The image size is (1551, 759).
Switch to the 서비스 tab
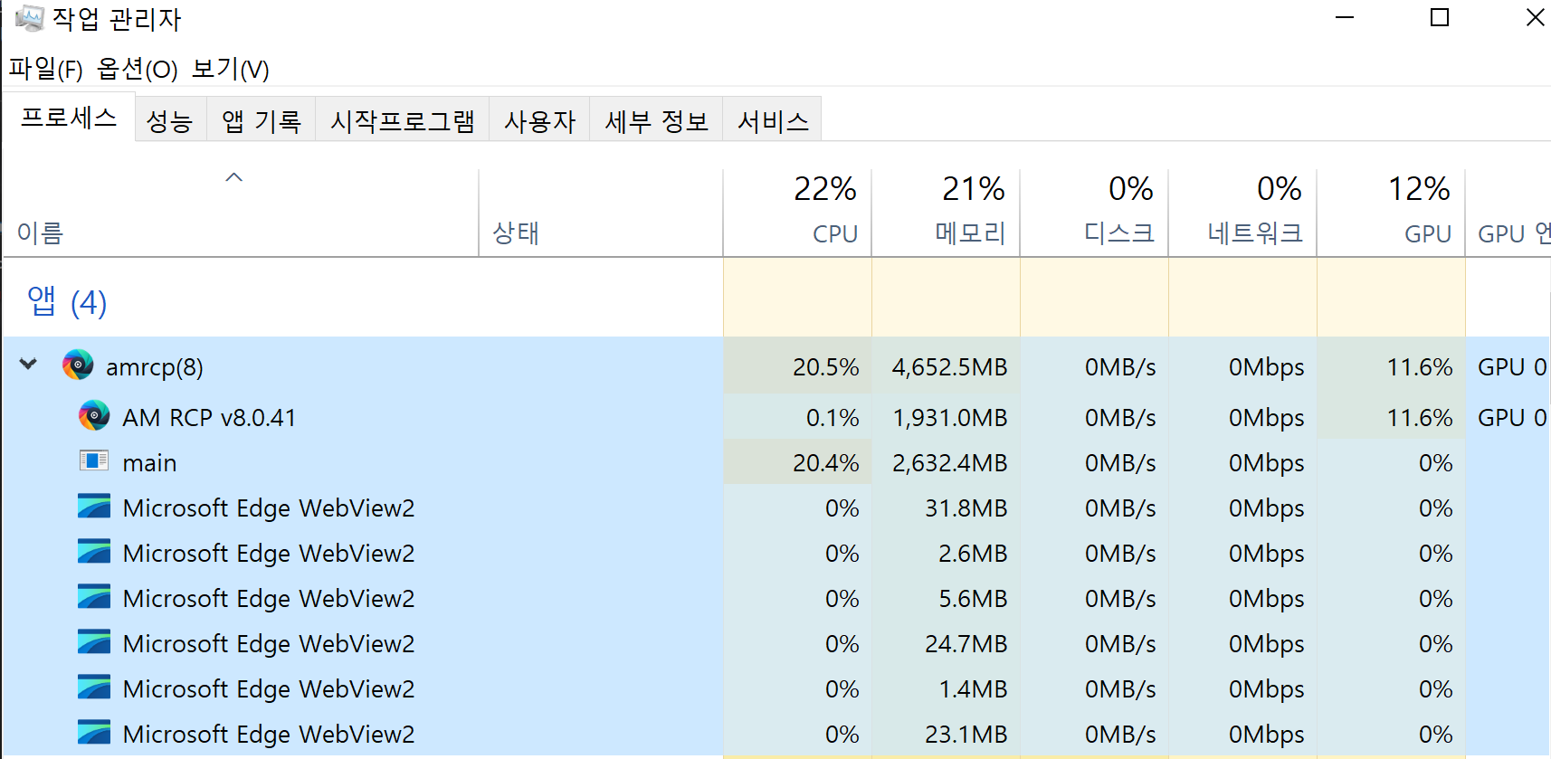772,119
